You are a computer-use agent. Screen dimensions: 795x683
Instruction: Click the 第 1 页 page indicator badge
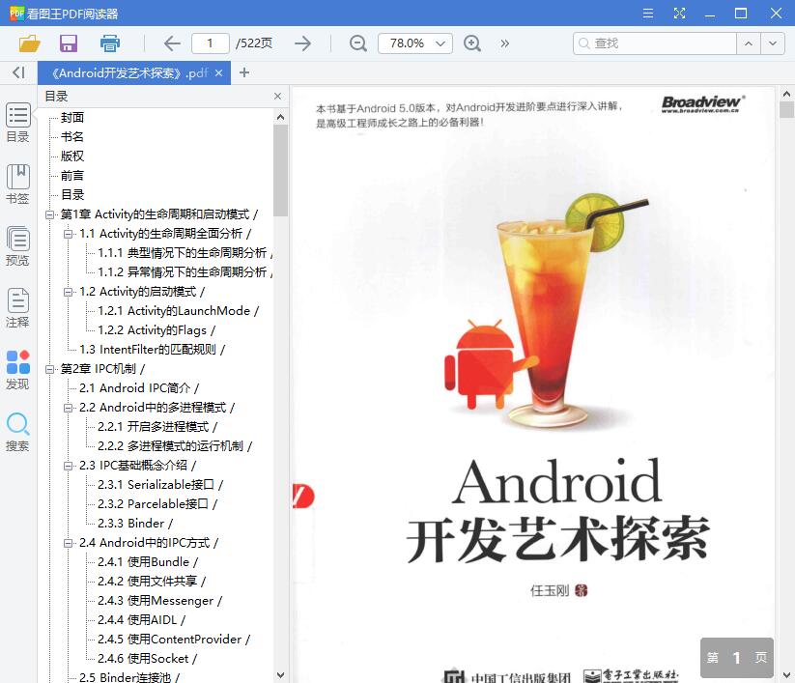(x=737, y=658)
